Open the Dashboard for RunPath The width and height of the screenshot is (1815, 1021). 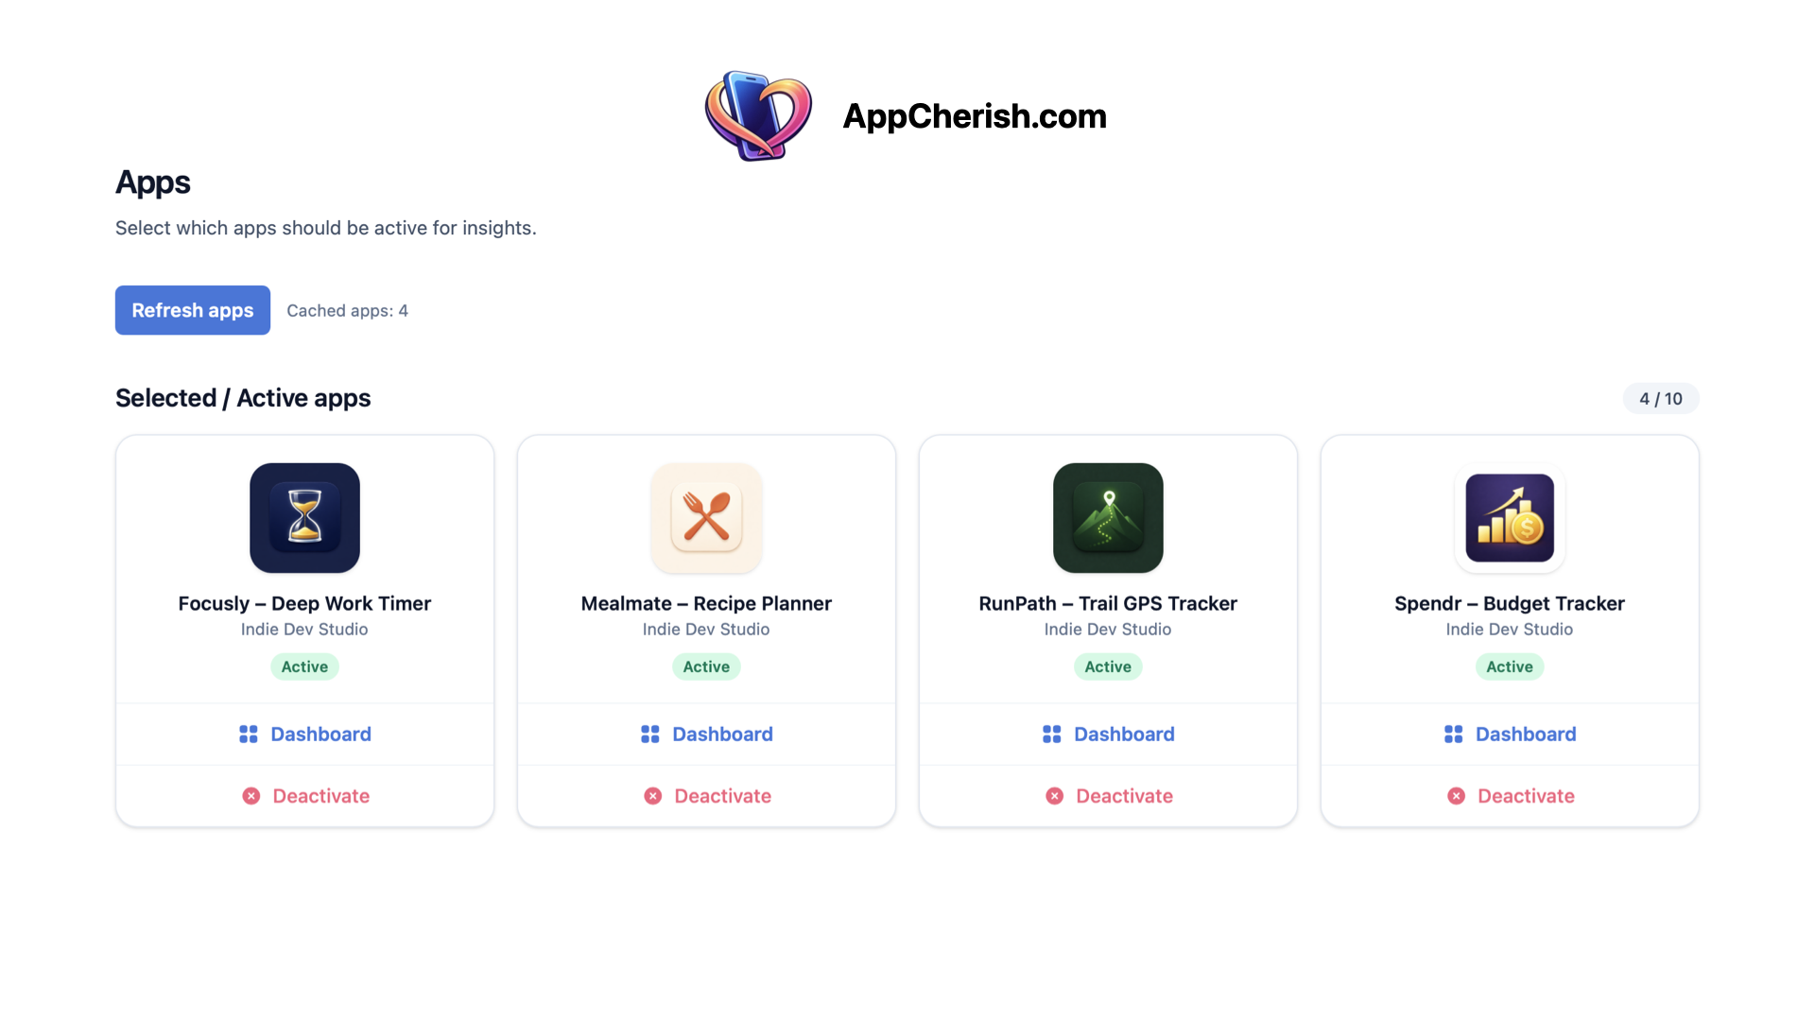click(x=1124, y=734)
